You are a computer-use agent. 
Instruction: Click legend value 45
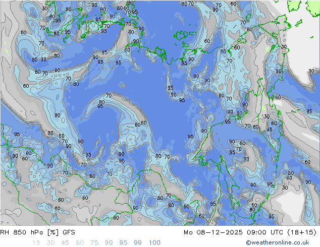(x=65, y=243)
